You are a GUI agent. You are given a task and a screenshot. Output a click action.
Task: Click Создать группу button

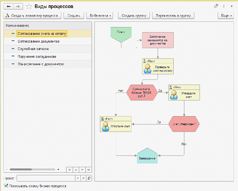134,15
